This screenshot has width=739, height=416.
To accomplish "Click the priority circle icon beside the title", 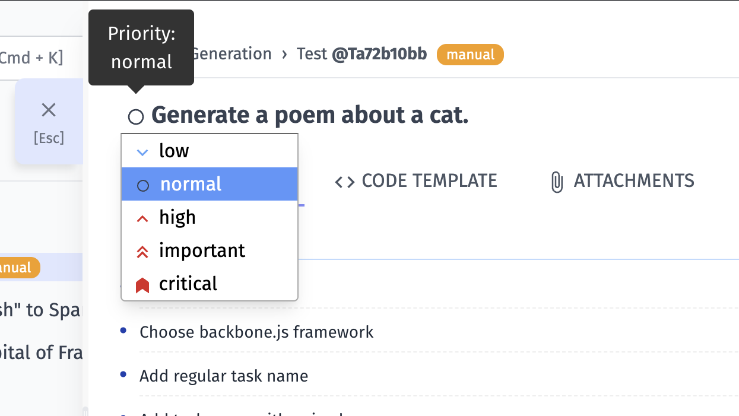I will pyautogui.click(x=136, y=117).
